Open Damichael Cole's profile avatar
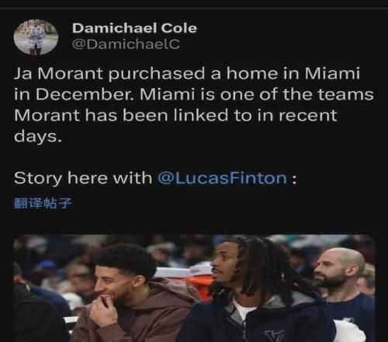Image resolution: width=388 pixels, height=342 pixels. coord(36,37)
